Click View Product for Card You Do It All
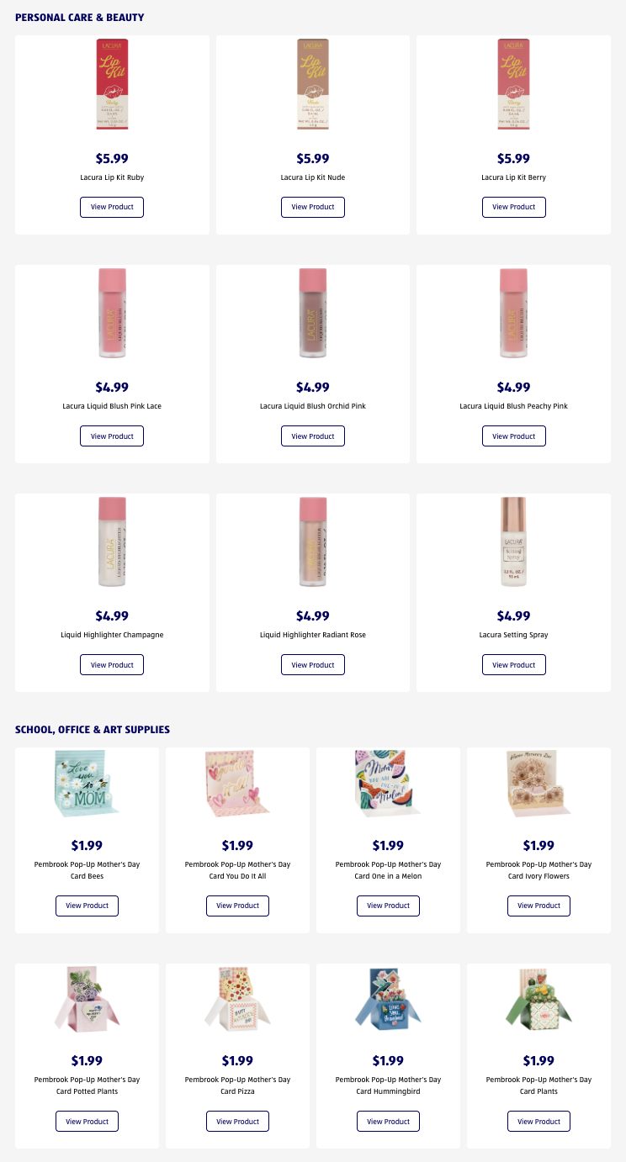 237,906
